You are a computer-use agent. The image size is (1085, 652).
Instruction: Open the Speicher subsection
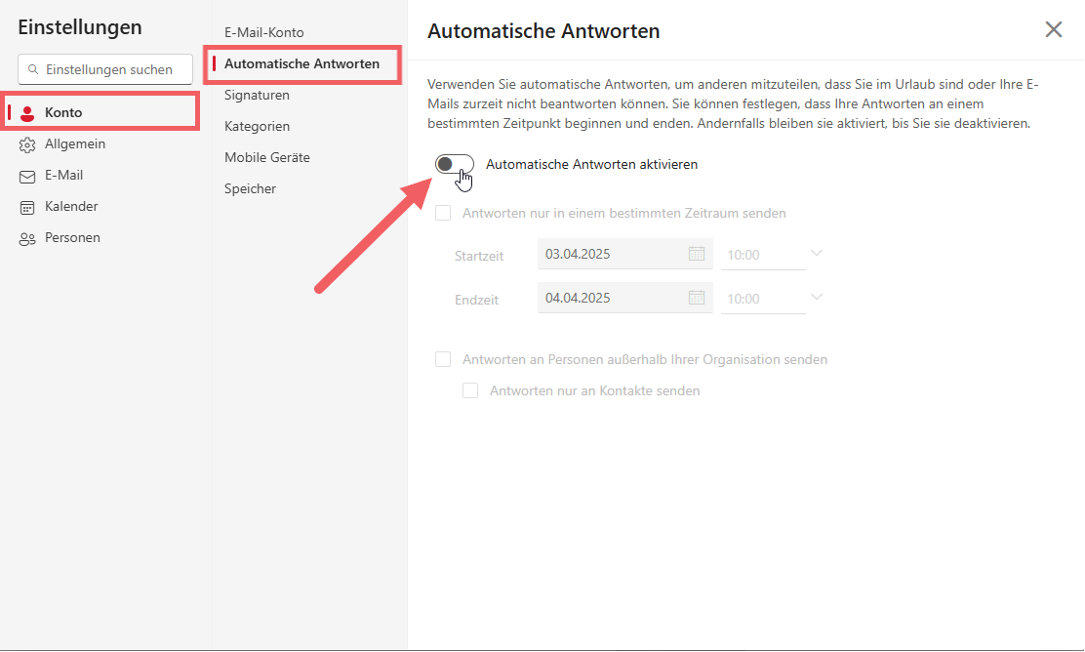tap(250, 188)
